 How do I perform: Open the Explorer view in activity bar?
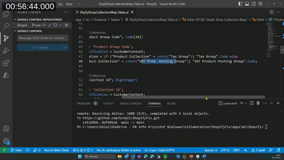(x=6, y=14)
